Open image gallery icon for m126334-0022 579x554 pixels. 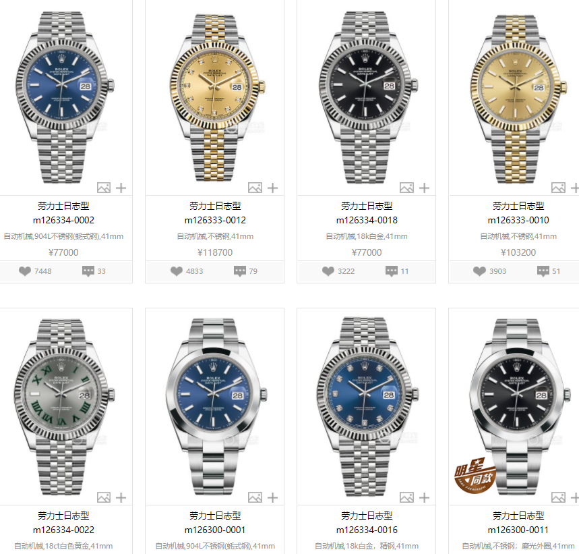104,497
